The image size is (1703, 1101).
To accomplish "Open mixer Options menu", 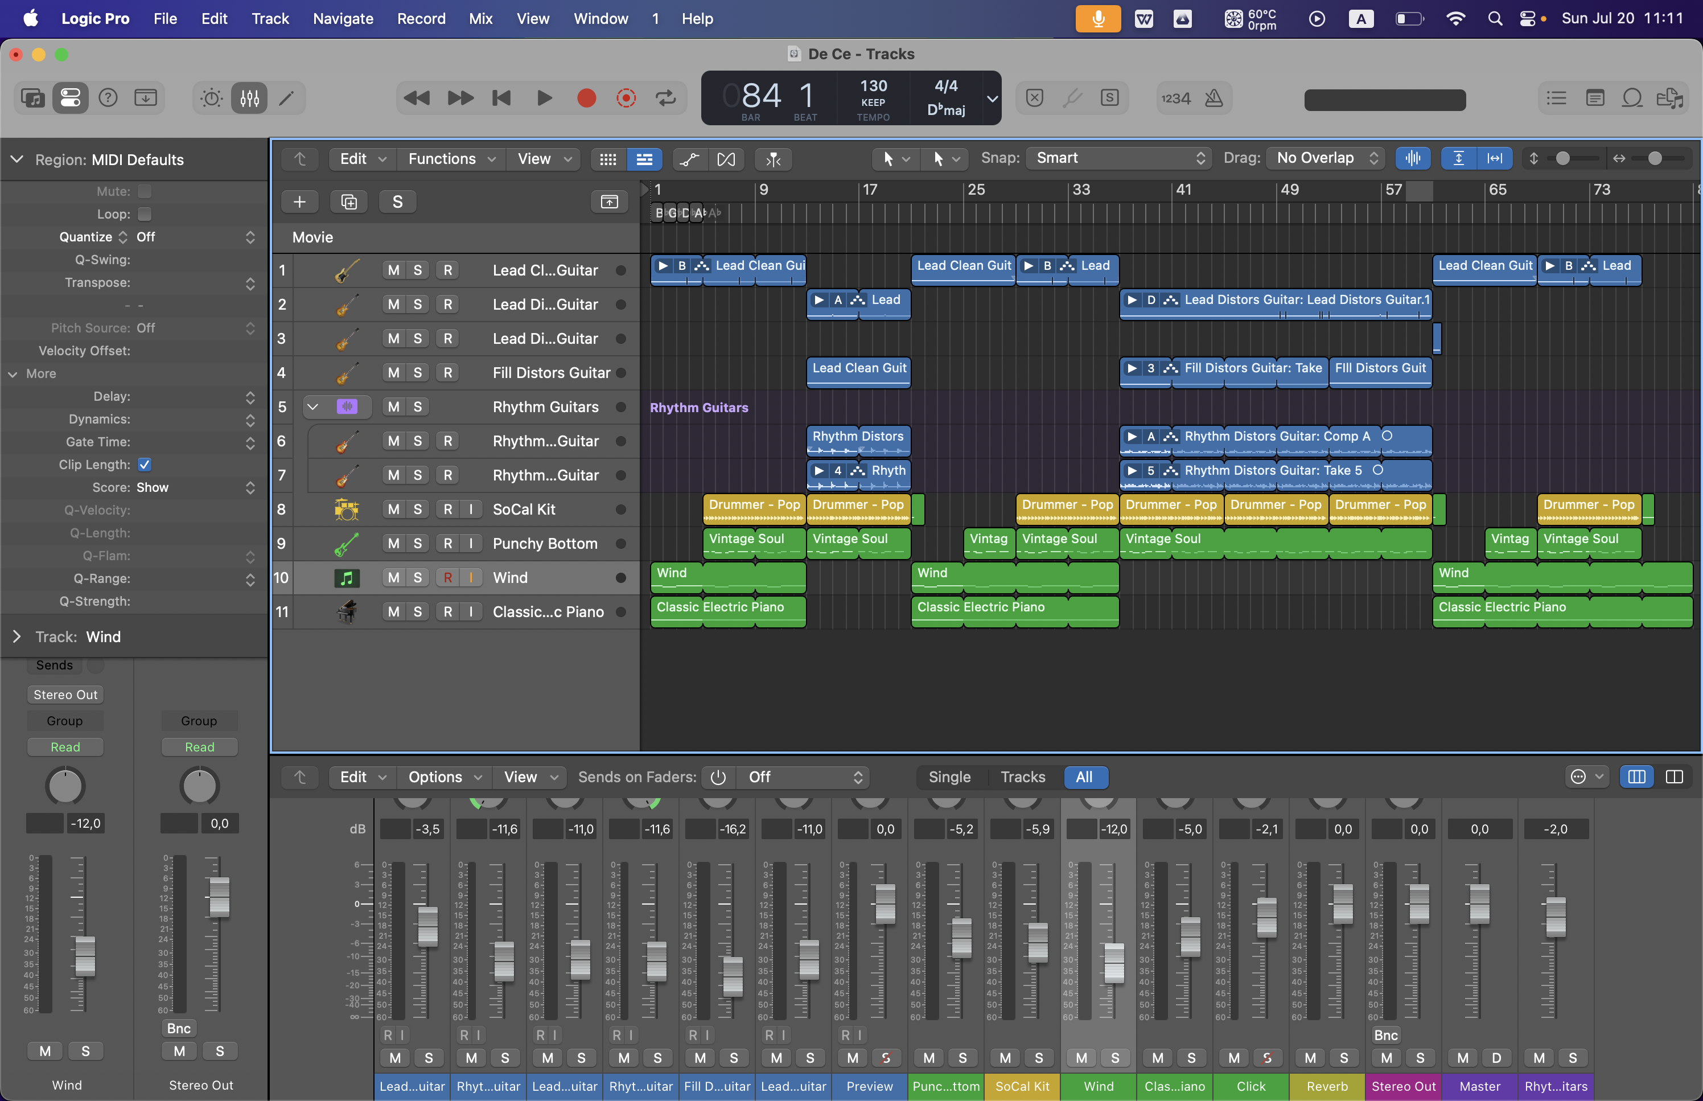I will click(445, 777).
